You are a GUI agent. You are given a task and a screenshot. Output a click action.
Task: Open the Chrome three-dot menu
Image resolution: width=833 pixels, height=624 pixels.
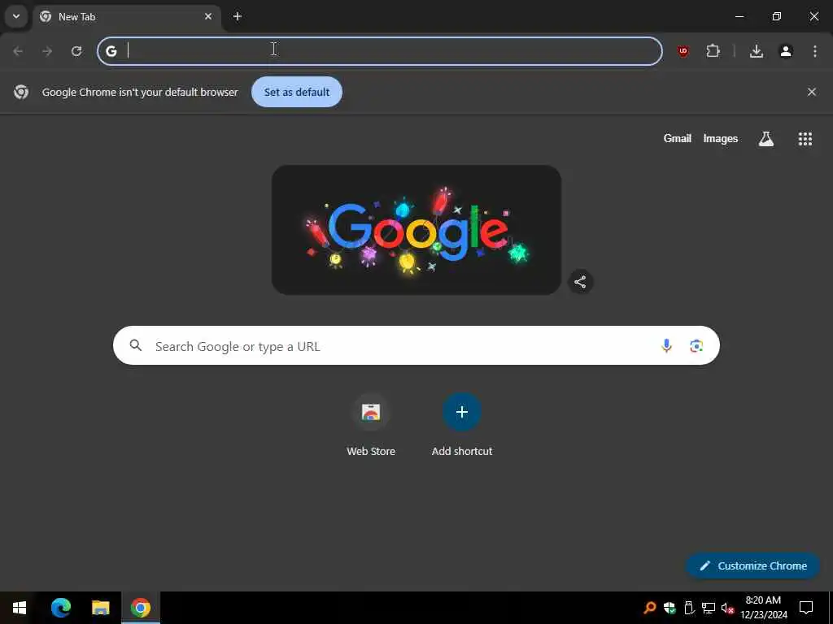click(x=815, y=51)
